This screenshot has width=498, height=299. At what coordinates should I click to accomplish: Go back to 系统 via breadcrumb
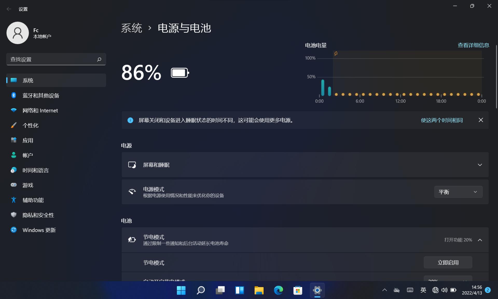click(x=132, y=28)
